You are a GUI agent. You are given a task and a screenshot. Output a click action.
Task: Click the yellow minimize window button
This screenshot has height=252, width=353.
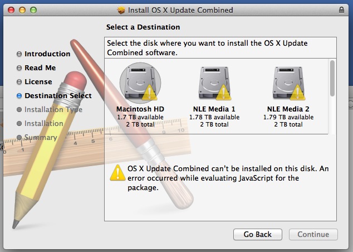tap(22, 10)
